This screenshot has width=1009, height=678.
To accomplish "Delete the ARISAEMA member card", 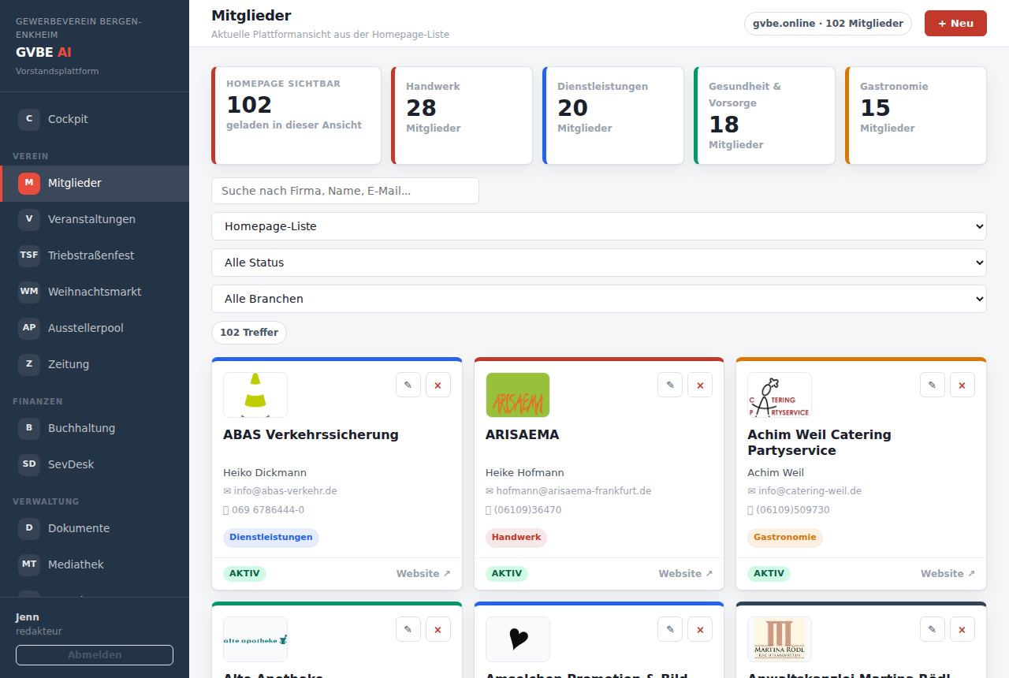I will (700, 385).
